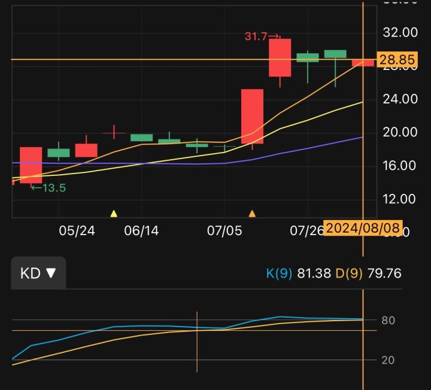431x390 pixels.
Task: Click the tall red candle below 31.7
Action: 280,57
